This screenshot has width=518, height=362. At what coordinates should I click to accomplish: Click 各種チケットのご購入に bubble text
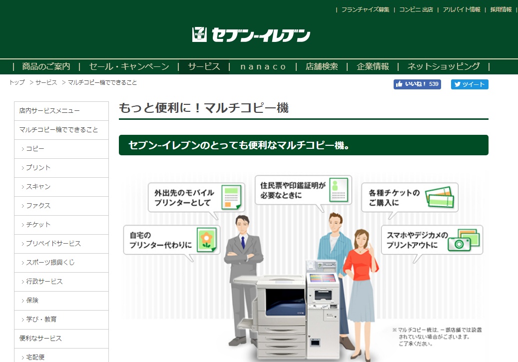coord(394,198)
